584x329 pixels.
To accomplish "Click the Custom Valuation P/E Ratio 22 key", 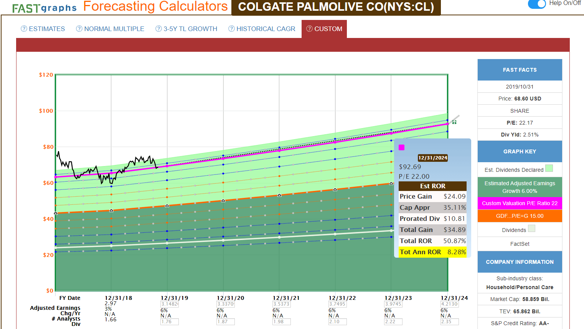I will 520,203.
